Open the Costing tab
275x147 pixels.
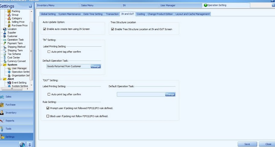141,14
